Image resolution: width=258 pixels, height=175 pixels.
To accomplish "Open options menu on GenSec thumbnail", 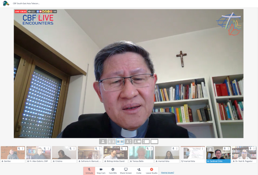I will click(22, 149).
